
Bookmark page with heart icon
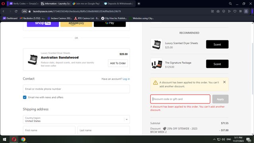click(x=235, y=11)
